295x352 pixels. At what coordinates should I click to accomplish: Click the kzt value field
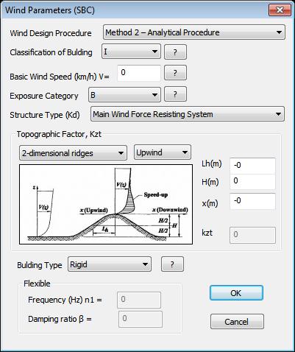[252, 235]
